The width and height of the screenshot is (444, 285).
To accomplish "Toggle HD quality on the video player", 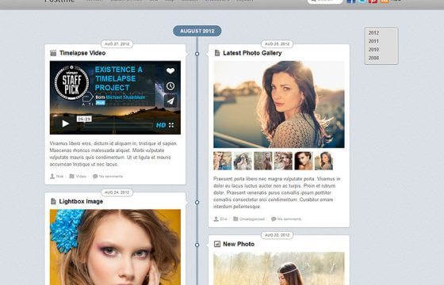I will [x=161, y=125].
